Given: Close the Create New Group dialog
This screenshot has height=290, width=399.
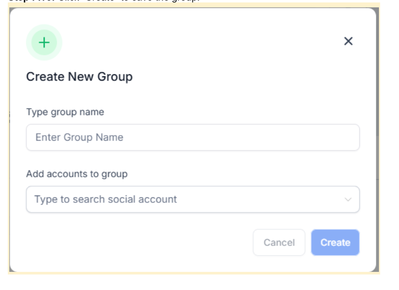Looking at the screenshot, I should [x=348, y=41].
